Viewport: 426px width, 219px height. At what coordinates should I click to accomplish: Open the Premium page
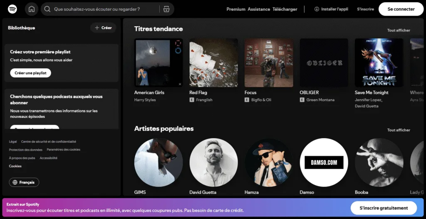tap(236, 9)
